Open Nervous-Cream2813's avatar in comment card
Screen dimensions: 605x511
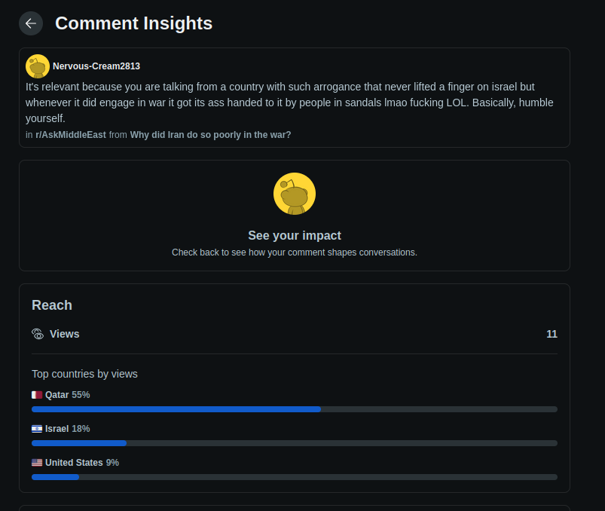pyautogui.click(x=38, y=66)
